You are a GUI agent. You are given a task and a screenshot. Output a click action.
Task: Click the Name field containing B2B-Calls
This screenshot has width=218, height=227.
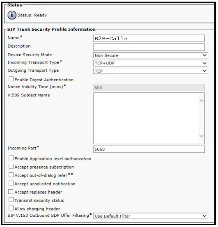149,39
